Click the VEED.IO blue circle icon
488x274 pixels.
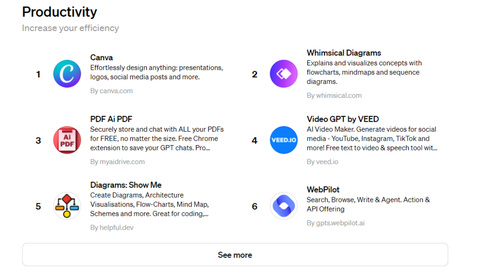tap(284, 140)
